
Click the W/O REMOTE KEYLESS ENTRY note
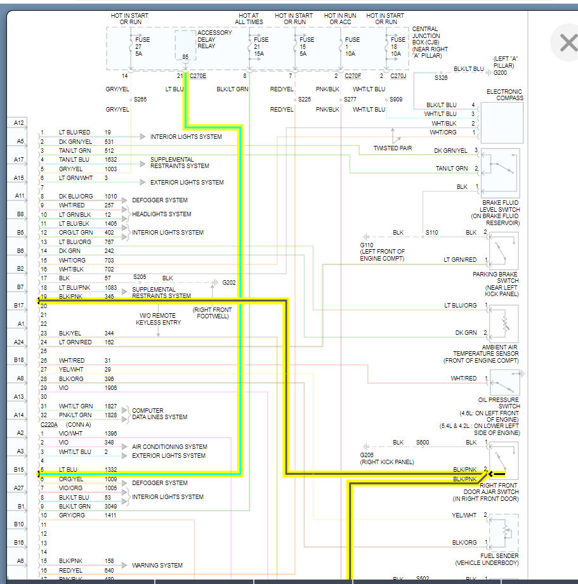(158, 319)
